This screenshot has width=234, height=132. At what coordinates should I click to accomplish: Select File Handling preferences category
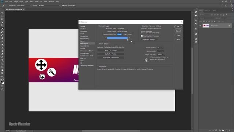(84, 38)
